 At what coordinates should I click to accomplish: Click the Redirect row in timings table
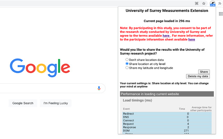[x=166, y=114]
